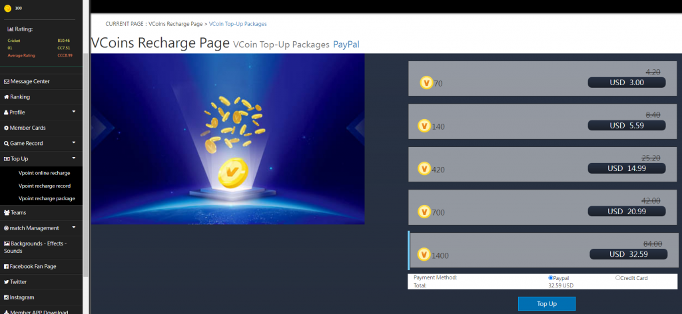Click the Profile user icon
The width and height of the screenshot is (682, 314).
(x=6, y=112)
